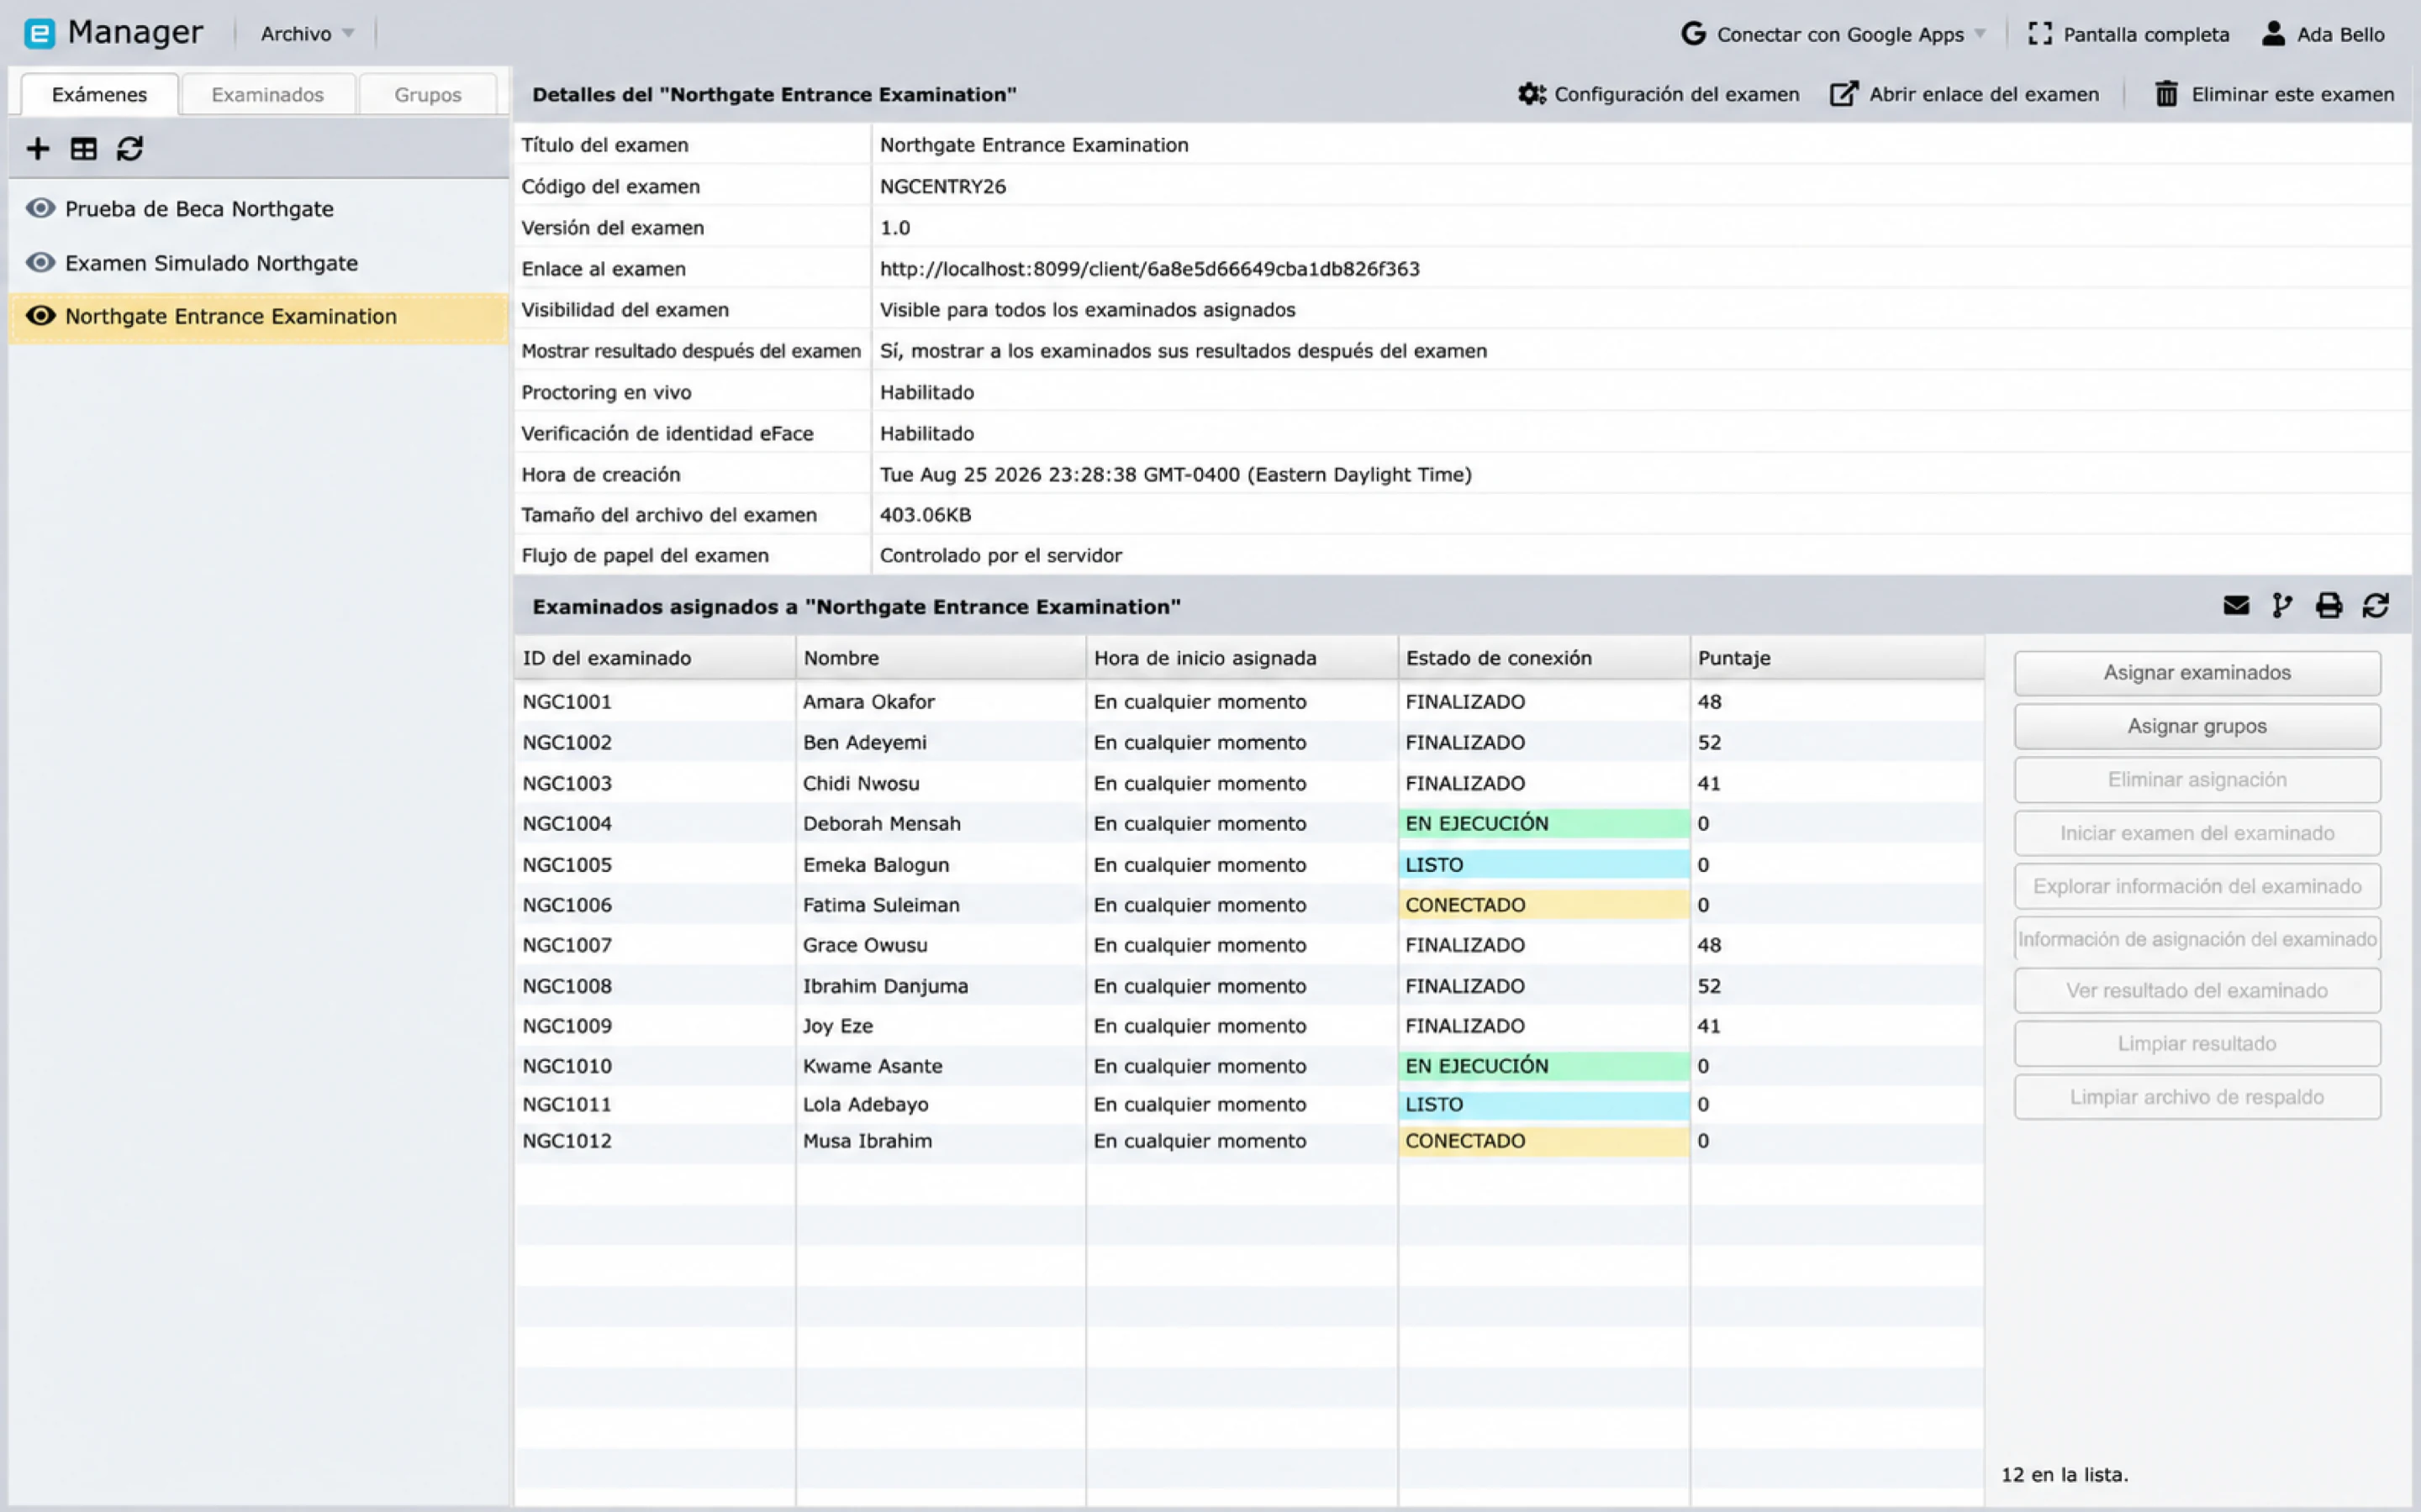Switch to the Examinados tab
Image resolution: width=2421 pixels, height=1512 pixels.
(268, 95)
